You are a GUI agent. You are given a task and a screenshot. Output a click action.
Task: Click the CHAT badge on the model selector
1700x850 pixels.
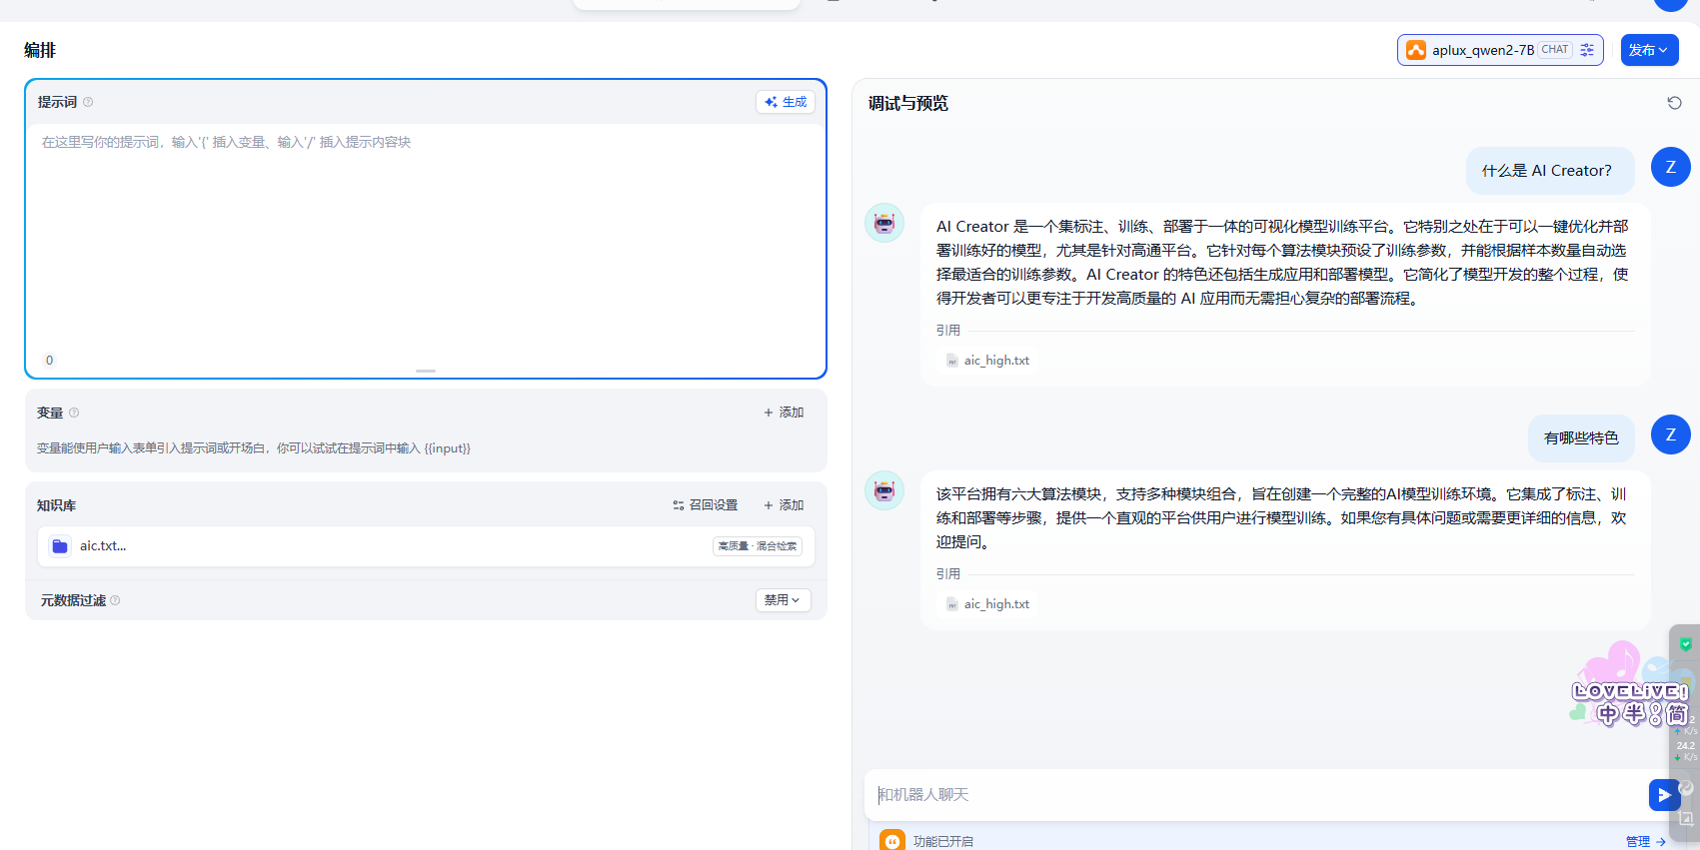1555,50
